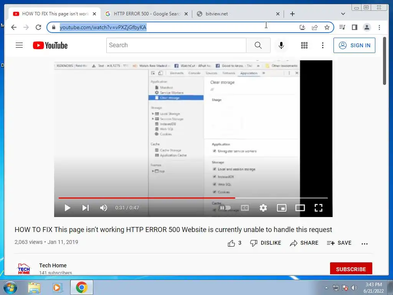393x295 pixels.
Task: Click the video title text
Action: pyautogui.click(x=173, y=230)
